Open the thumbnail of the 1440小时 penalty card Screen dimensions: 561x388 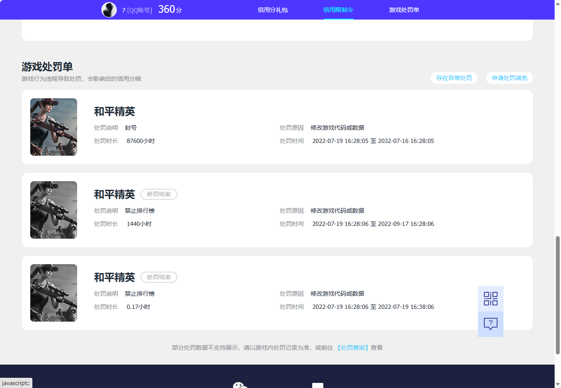click(x=54, y=210)
